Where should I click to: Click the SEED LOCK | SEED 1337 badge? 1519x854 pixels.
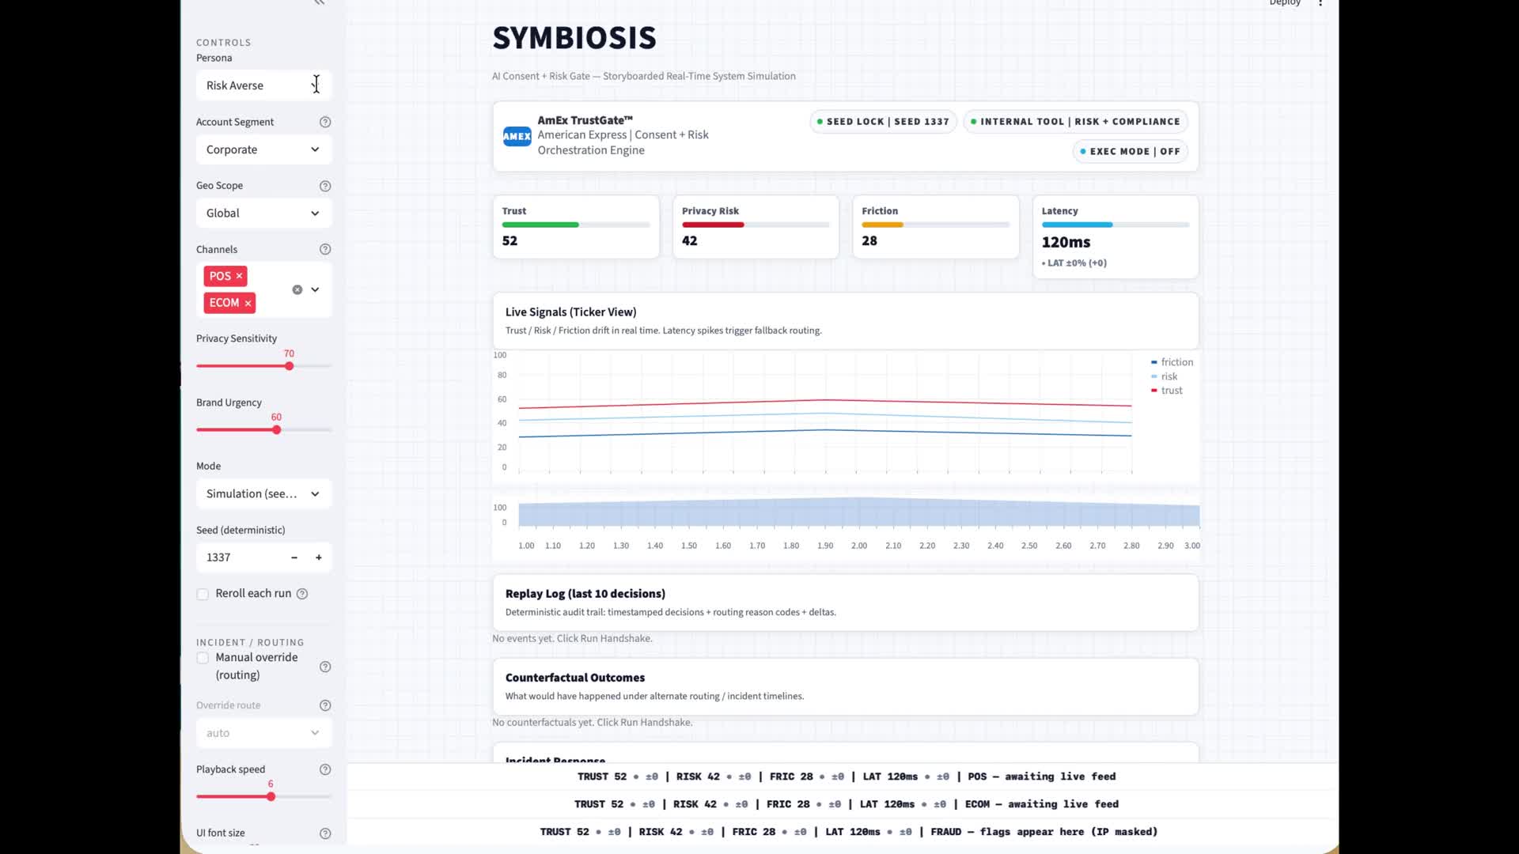click(883, 122)
